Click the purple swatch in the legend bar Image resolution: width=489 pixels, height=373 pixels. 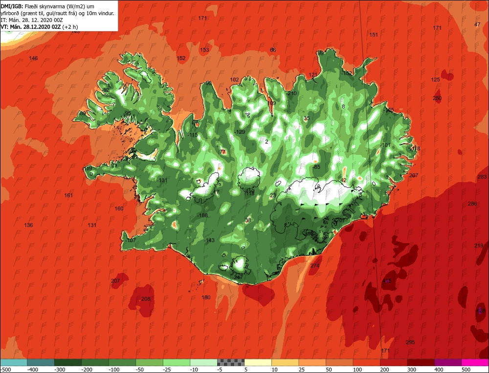coord(448,362)
